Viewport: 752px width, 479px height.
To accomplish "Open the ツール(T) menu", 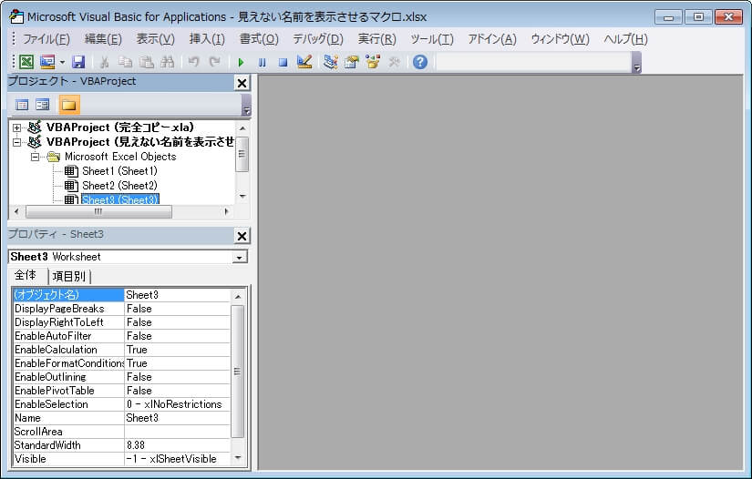I will click(432, 39).
